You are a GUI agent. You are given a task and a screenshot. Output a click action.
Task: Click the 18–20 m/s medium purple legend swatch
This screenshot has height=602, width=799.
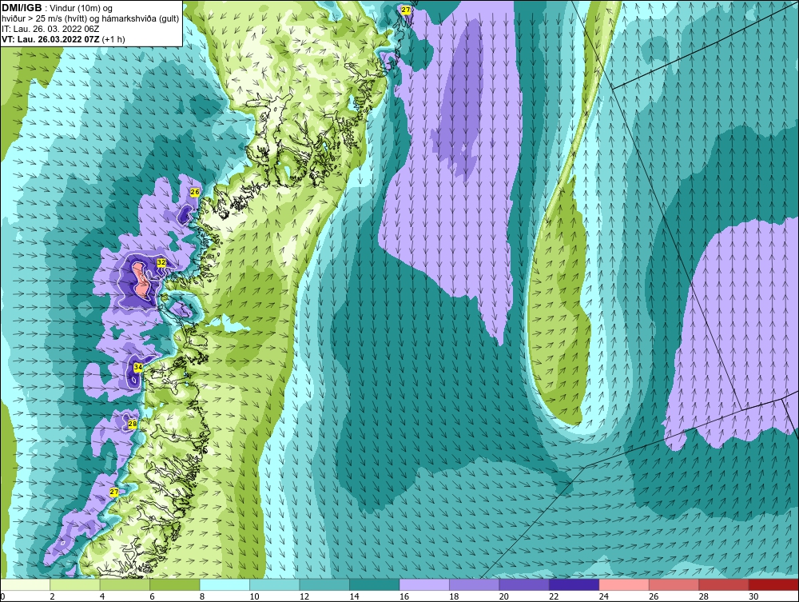point(475,584)
